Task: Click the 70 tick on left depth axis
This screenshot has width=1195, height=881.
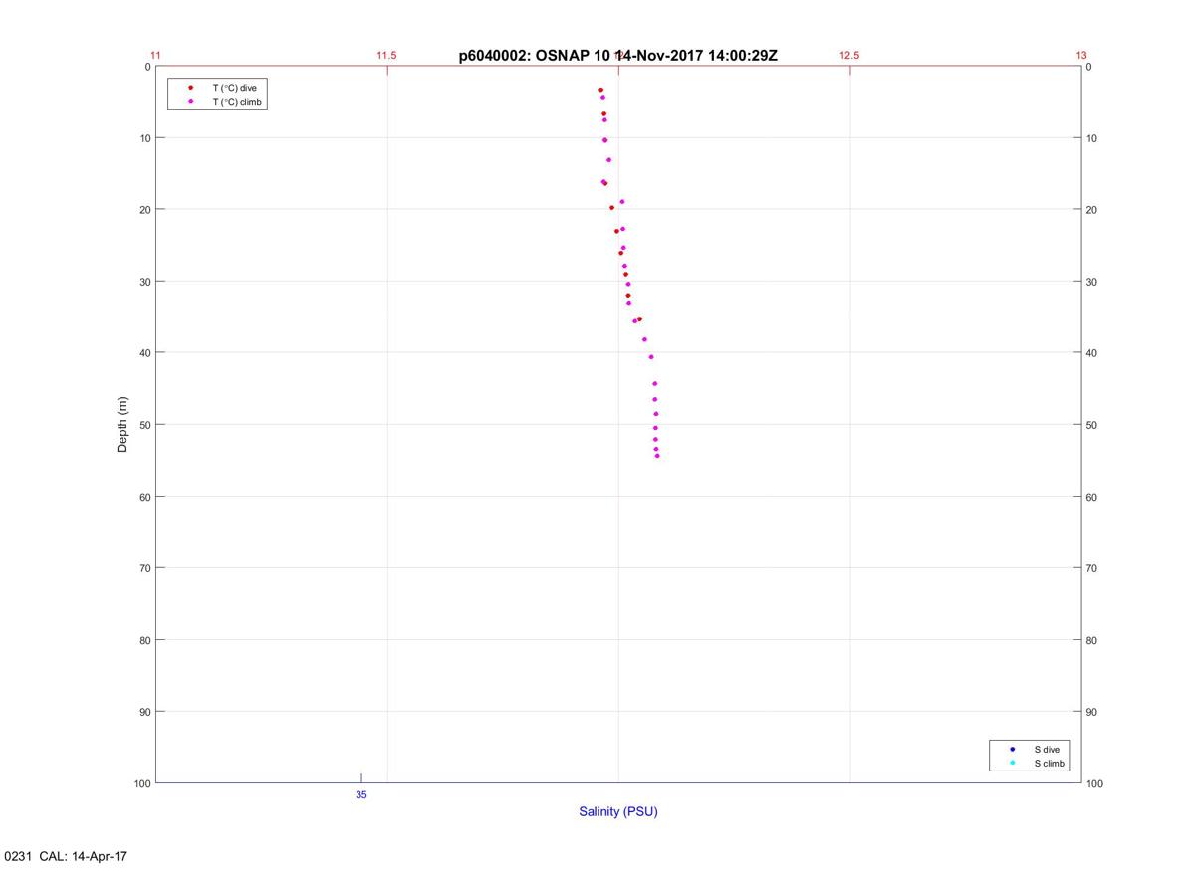Action: (144, 568)
